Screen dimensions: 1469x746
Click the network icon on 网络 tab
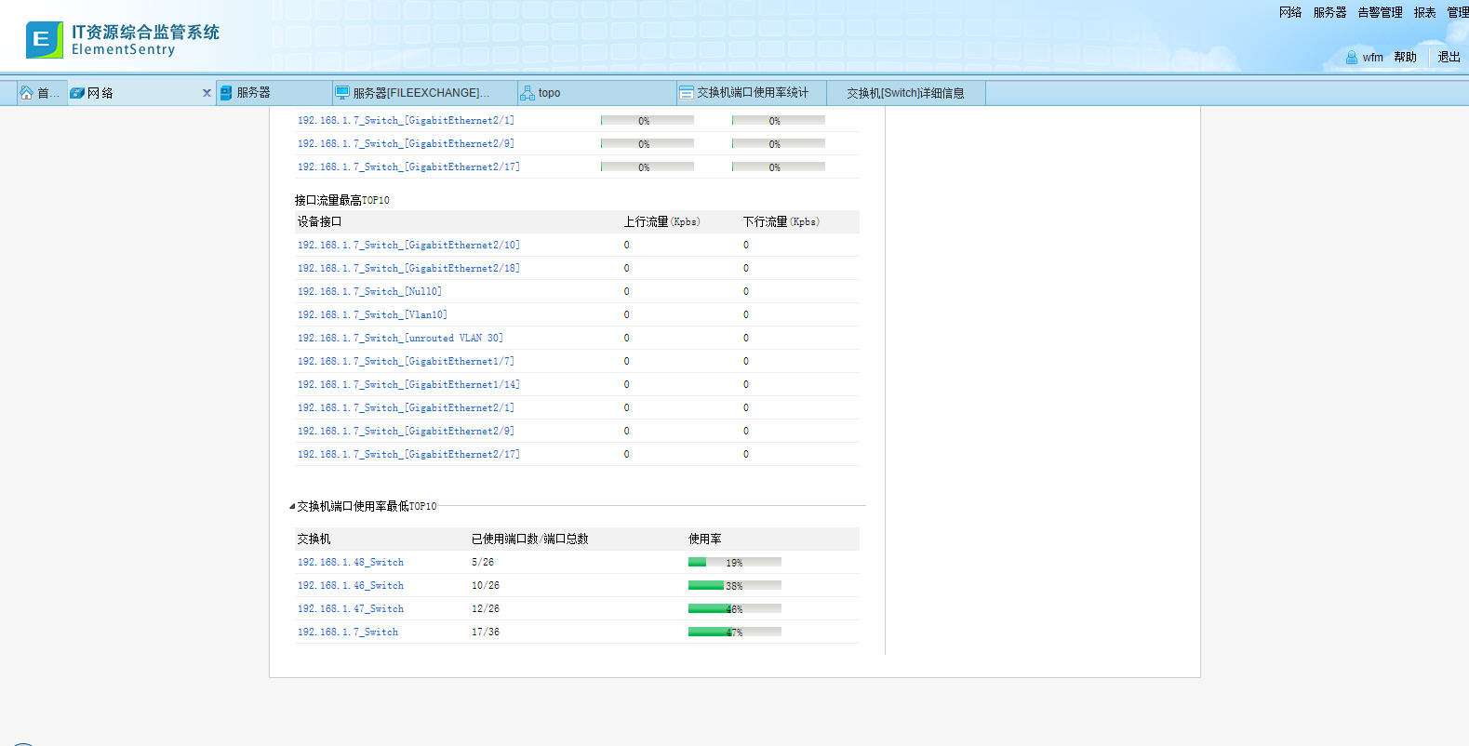click(78, 93)
